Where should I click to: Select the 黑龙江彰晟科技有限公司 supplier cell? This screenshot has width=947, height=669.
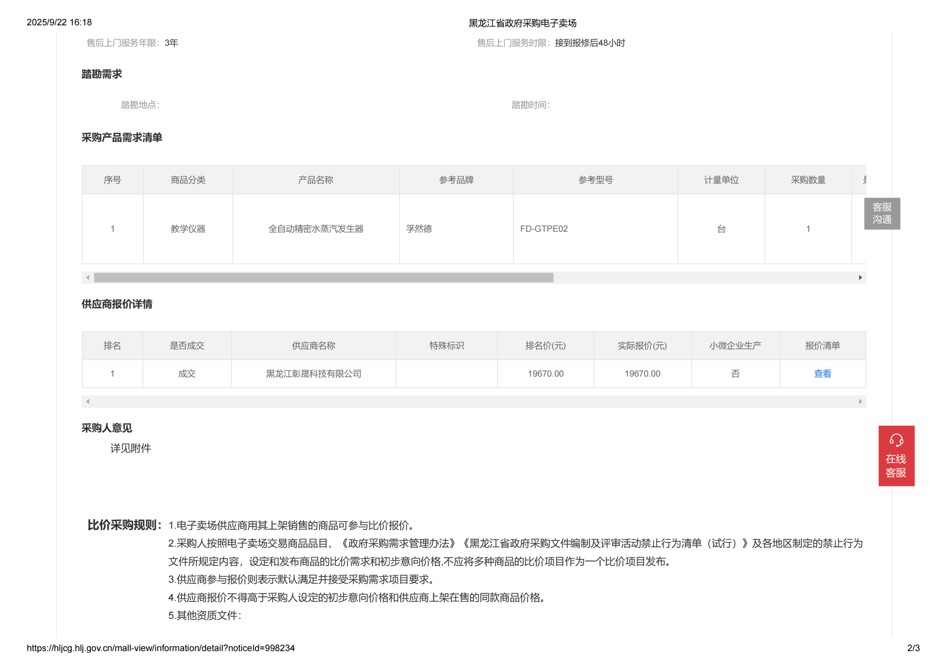coord(313,374)
